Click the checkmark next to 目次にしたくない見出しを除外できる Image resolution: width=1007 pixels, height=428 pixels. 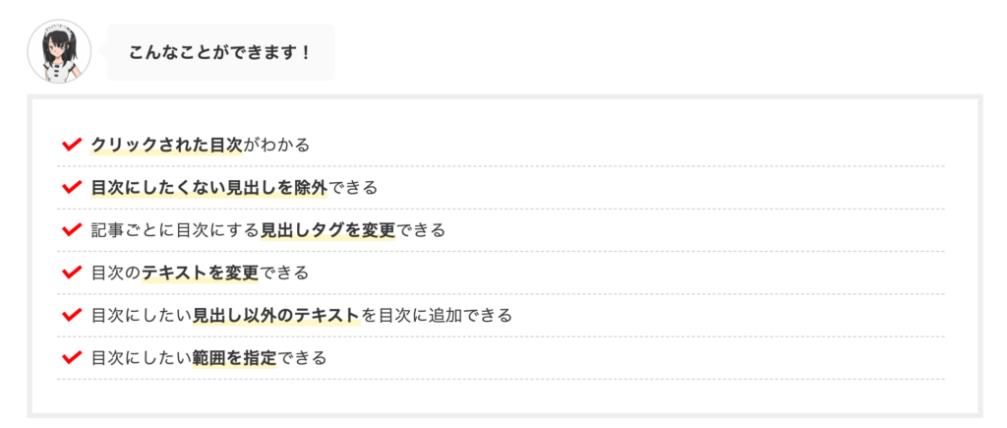pos(71,187)
